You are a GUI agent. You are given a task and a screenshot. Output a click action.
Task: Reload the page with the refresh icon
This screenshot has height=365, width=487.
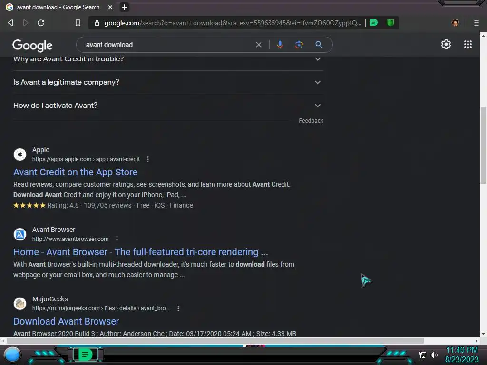[41, 23]
